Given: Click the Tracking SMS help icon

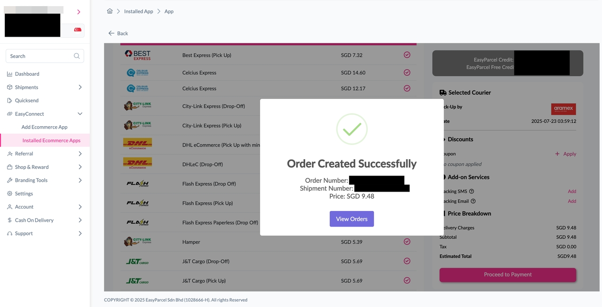Looking at the screenshot, I should point(472,191).
